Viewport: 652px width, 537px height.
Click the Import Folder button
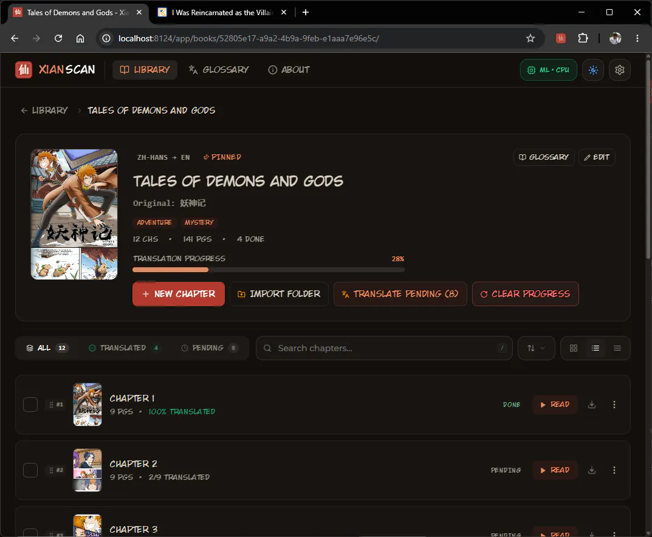[279, 294]
